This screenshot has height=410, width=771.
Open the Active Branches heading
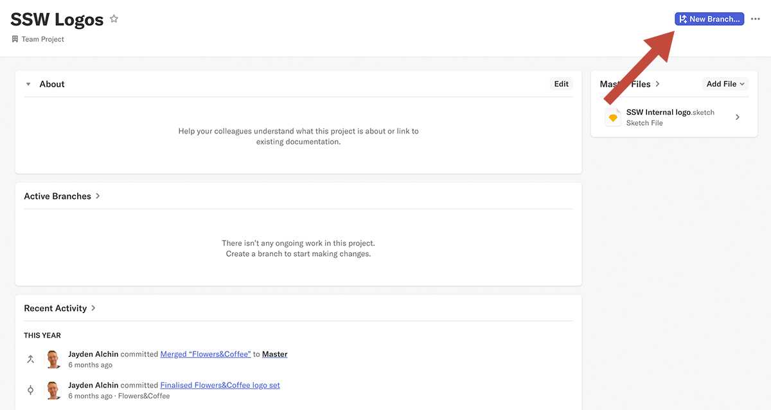point(57,196)
